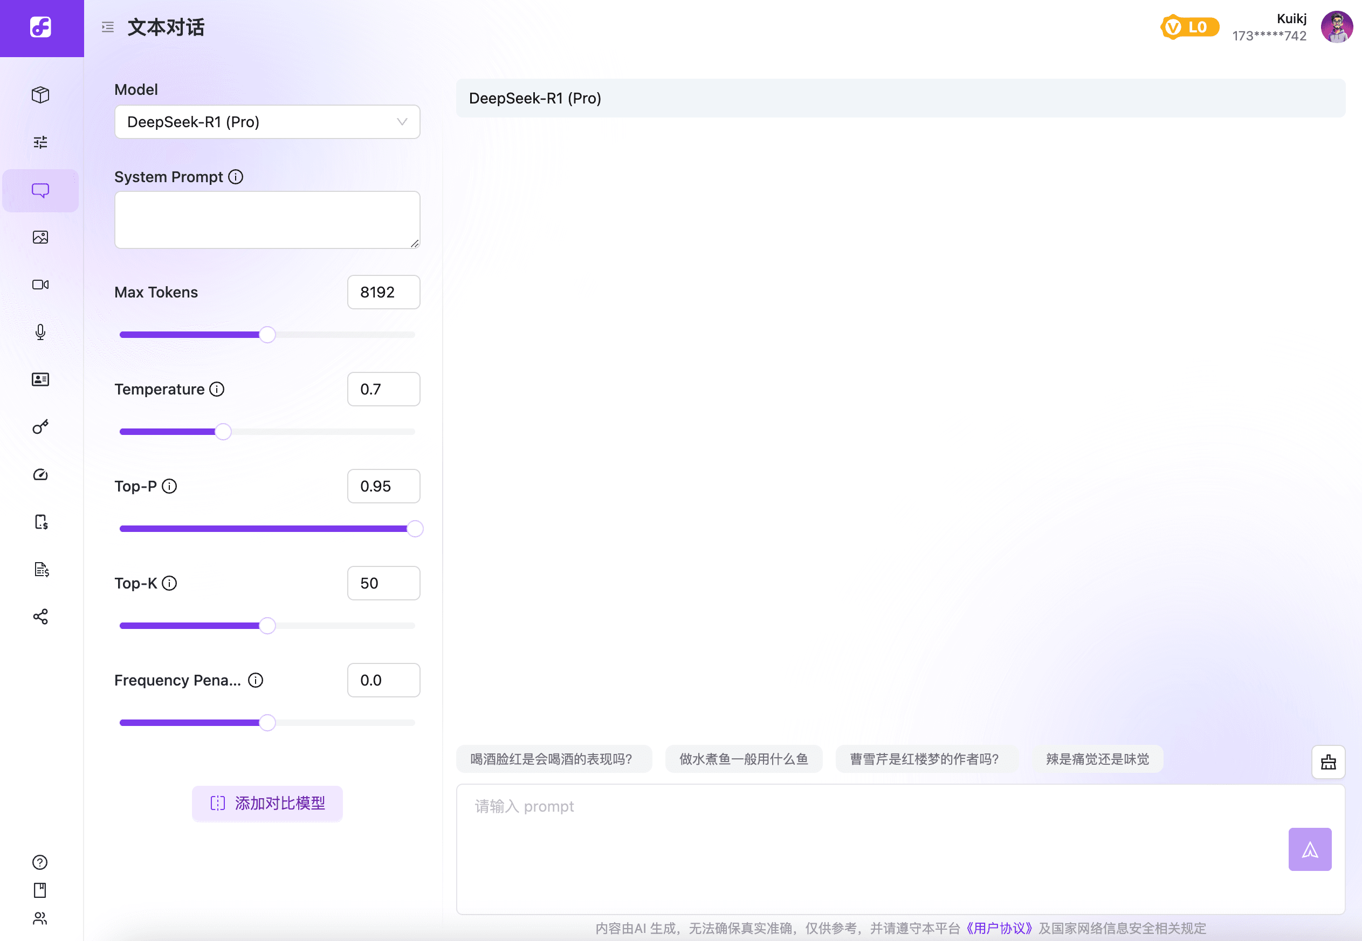1362x941 pixels.
Task: Click the masked phone number 173*****742
Action: coord(1269,36)
